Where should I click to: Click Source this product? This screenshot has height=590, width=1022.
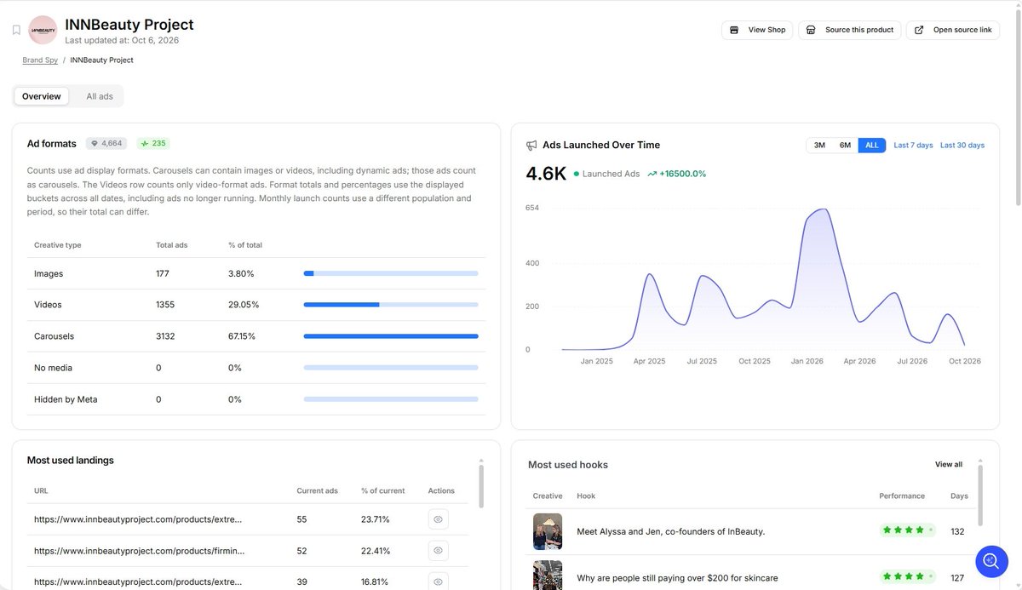[x=850, y=30]
